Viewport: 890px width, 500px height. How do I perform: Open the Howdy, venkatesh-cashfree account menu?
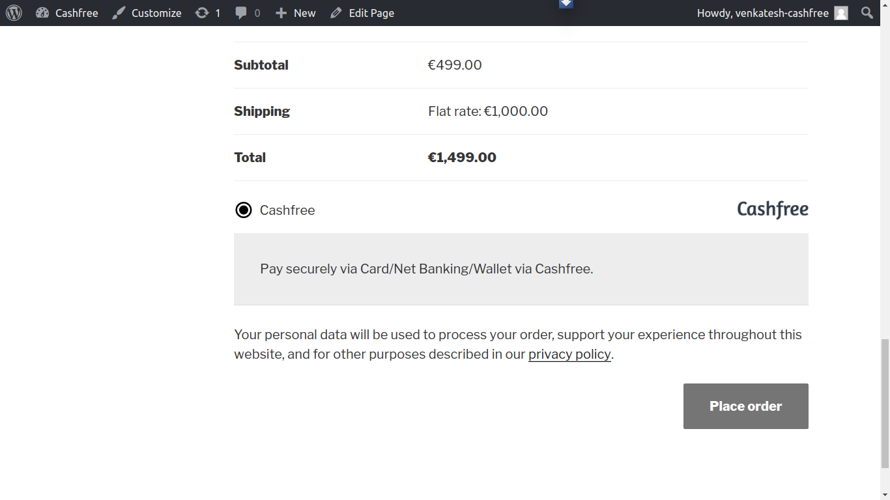click(x=762, y=13)
